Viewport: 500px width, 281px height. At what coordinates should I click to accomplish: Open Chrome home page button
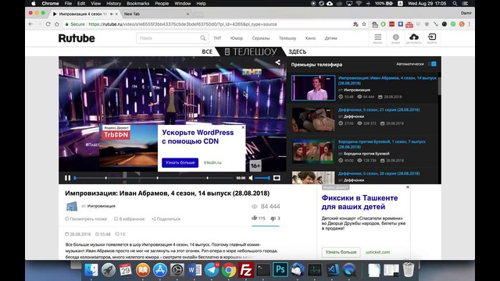tap(57, 24)
